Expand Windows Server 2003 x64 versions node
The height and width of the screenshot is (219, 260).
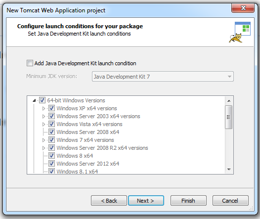43,116
